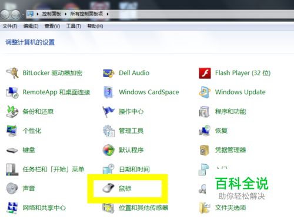
Task: Open the Flash Player (32 位) item
Action: click(x=235, y=73)
